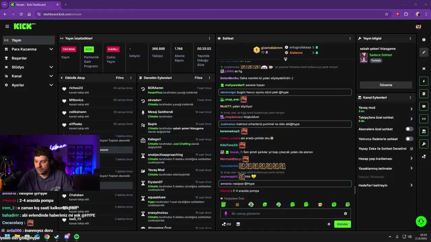Focus the Bir mesaj gönderin input
The width and height of the screenshot is (431, 242).
pyautogui.click(x=286, y=213)
